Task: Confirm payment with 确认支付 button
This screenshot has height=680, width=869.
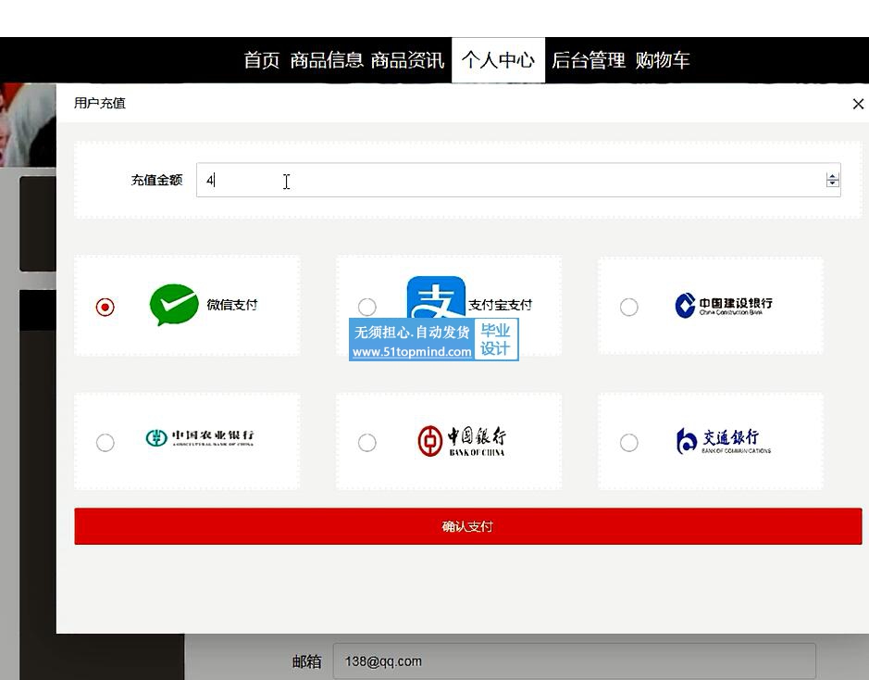Action: [468, 526]
